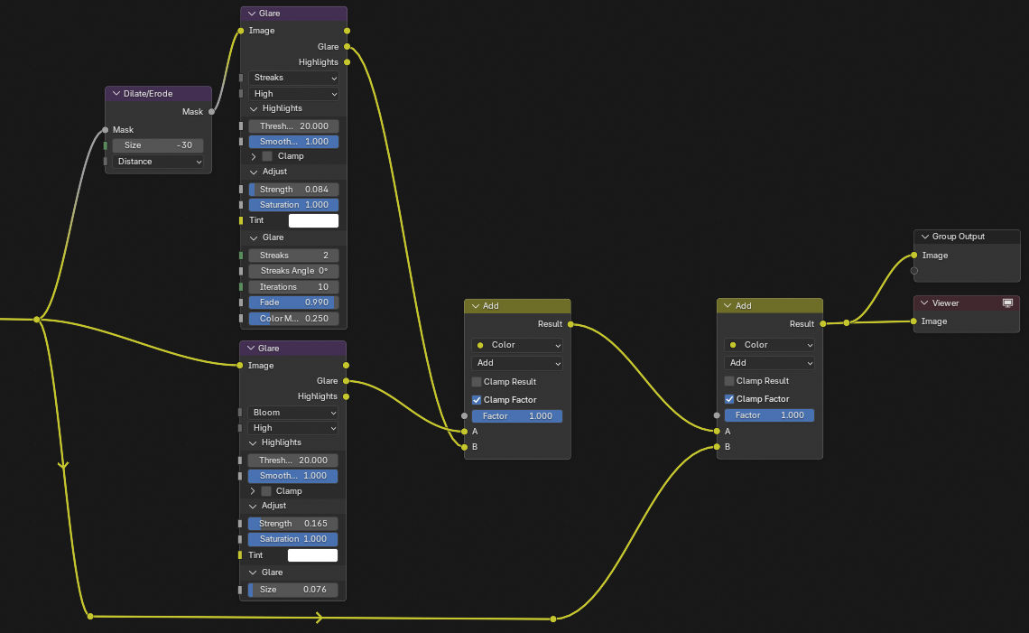Click the white Tint swatch in Bloom Glare
Screen dimensions: 1029x633
click(312, 555)
